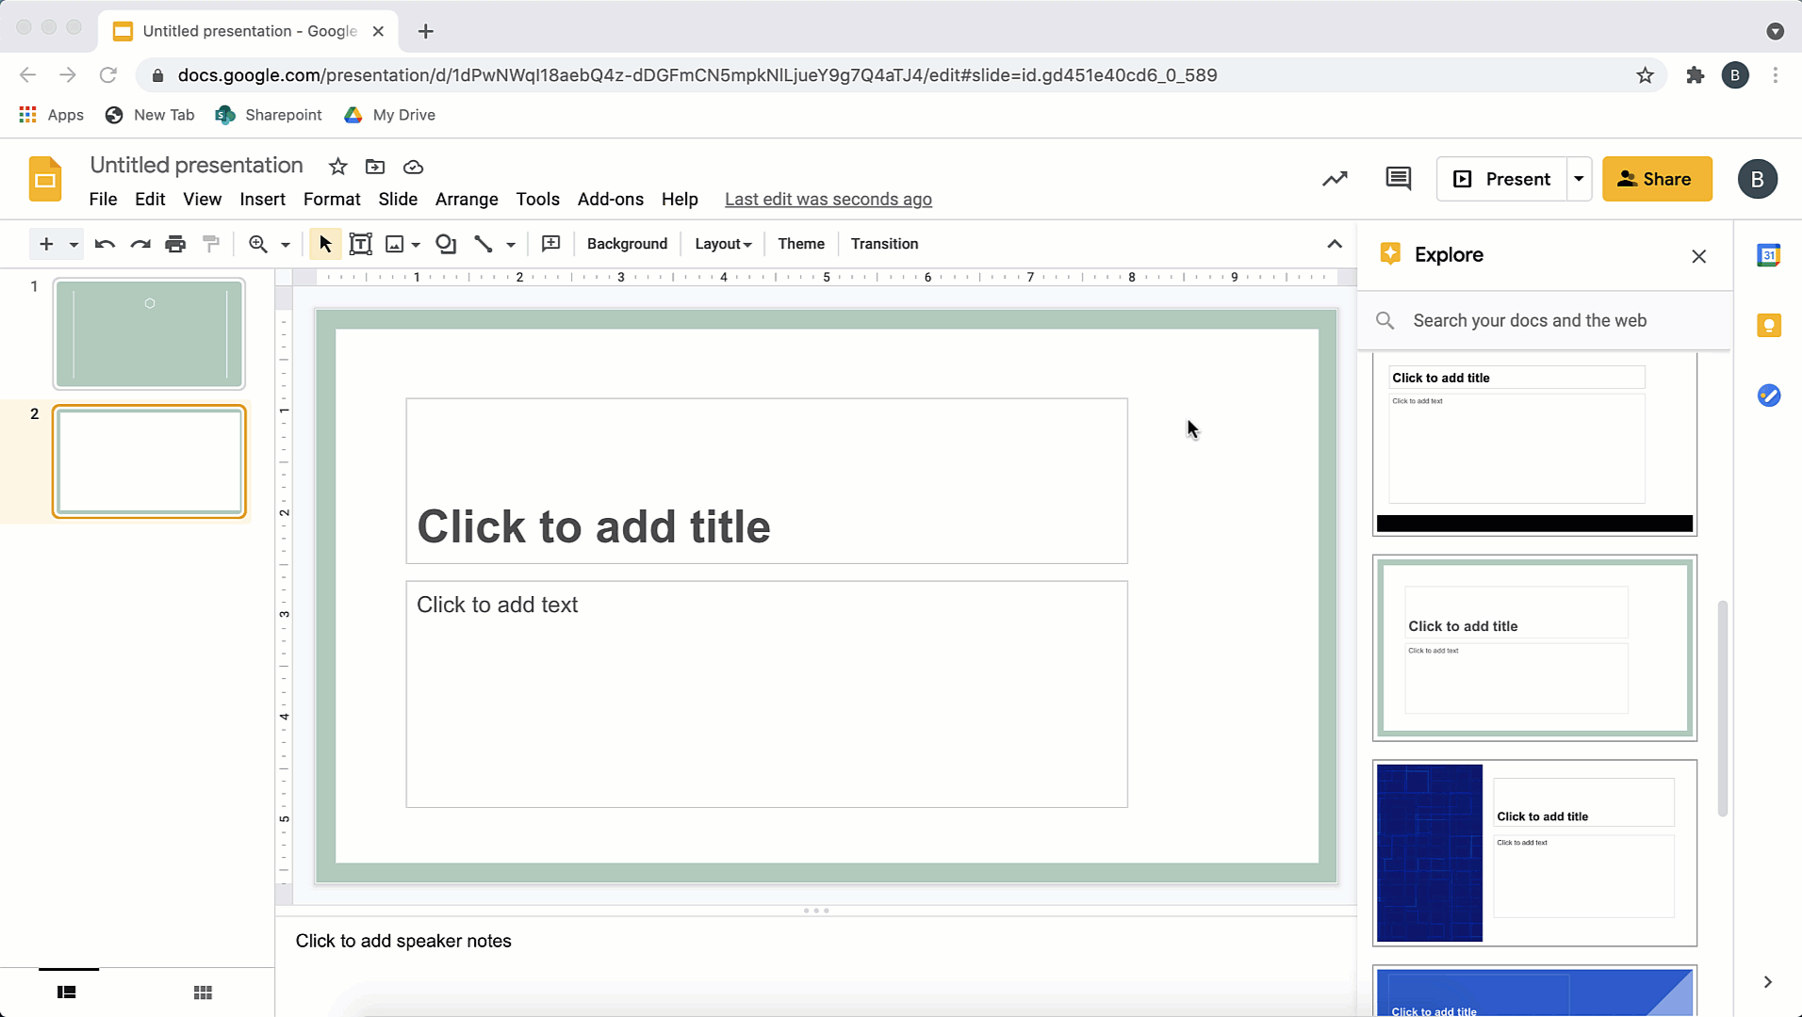Screen dimensions: 1802x1017
Task: Open the Slide menu
Action: tap(398, 199)
